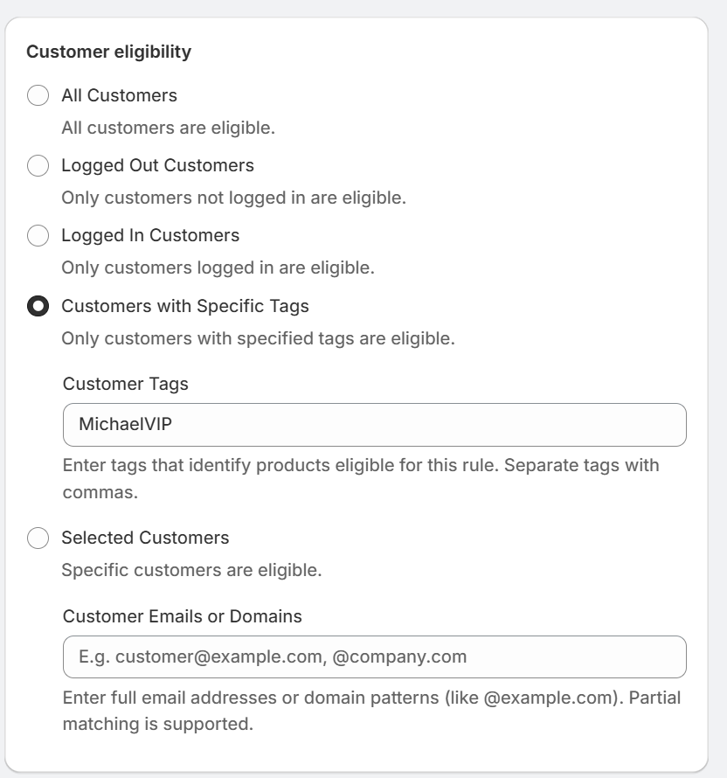Click the 'Customers with Specific Tags' label text
This screenshot has height=778, width=727.
pyautogui.click(x=185, y=306)
